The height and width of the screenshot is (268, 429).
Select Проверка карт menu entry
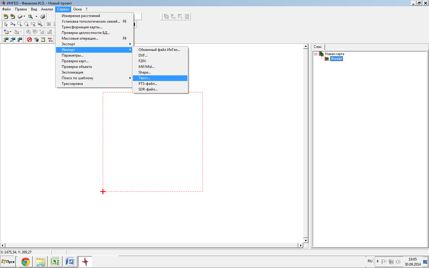[94, 61]
